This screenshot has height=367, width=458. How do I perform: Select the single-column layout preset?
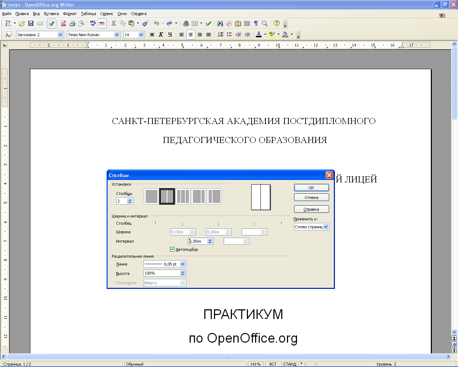click(x=151, y=196)
